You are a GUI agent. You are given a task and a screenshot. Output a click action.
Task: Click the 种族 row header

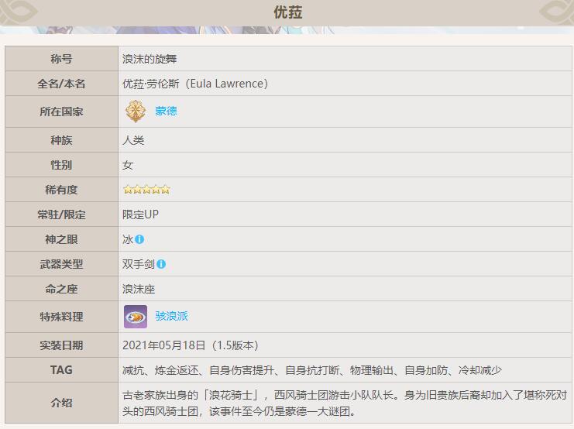tap(61, 140)
